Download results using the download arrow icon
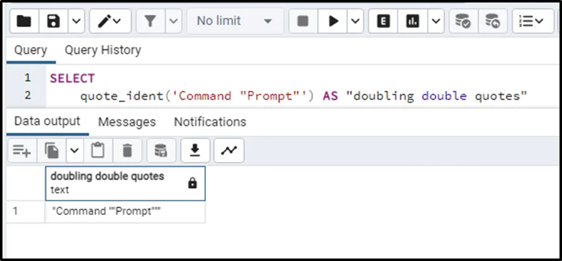The width and height of the screenshot is (562, 261). coord(195,150)
